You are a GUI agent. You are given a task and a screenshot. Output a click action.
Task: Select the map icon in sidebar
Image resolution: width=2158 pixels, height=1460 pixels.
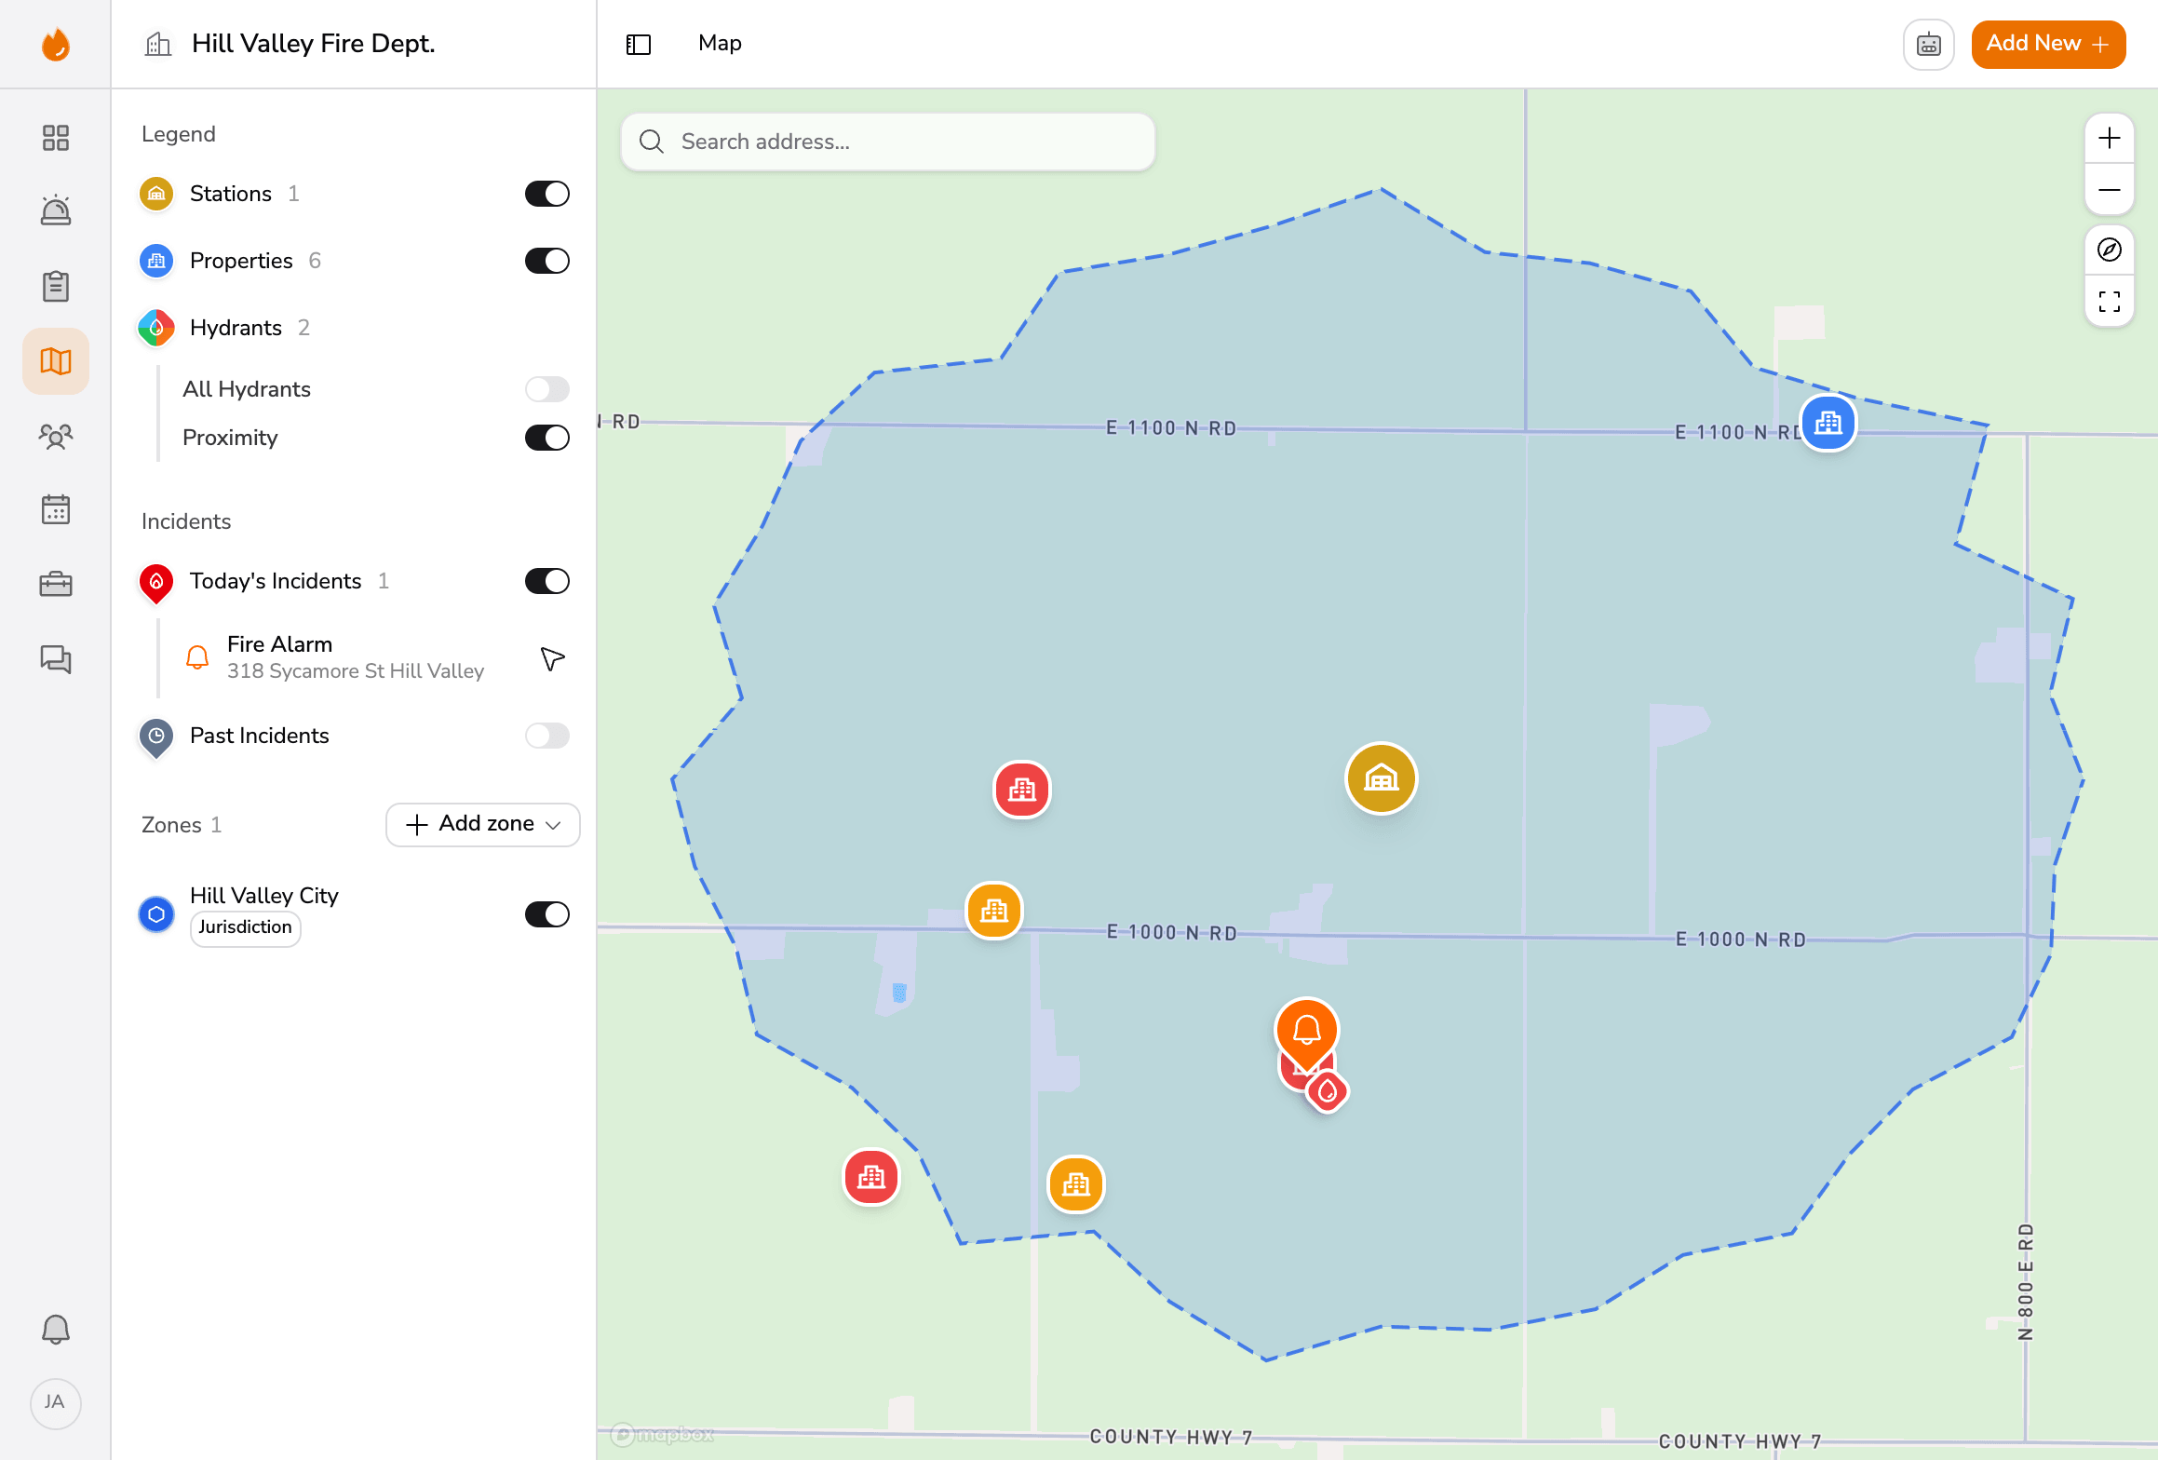[x=56, y=361]
